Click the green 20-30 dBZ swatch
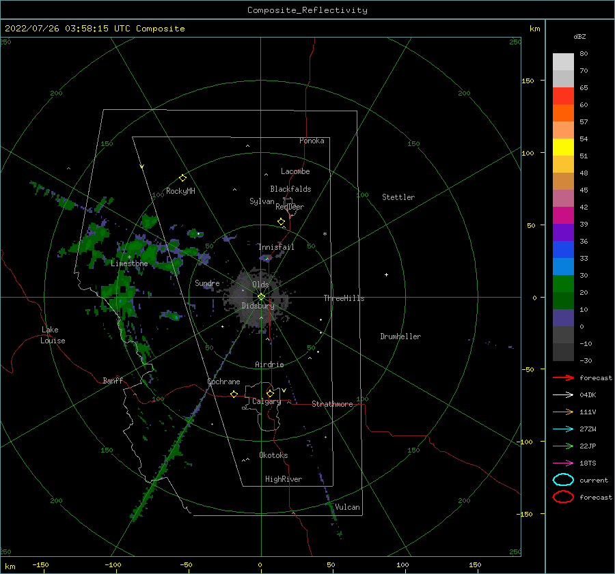This screenshot has width=615, height=574. [x=563, y=283]
